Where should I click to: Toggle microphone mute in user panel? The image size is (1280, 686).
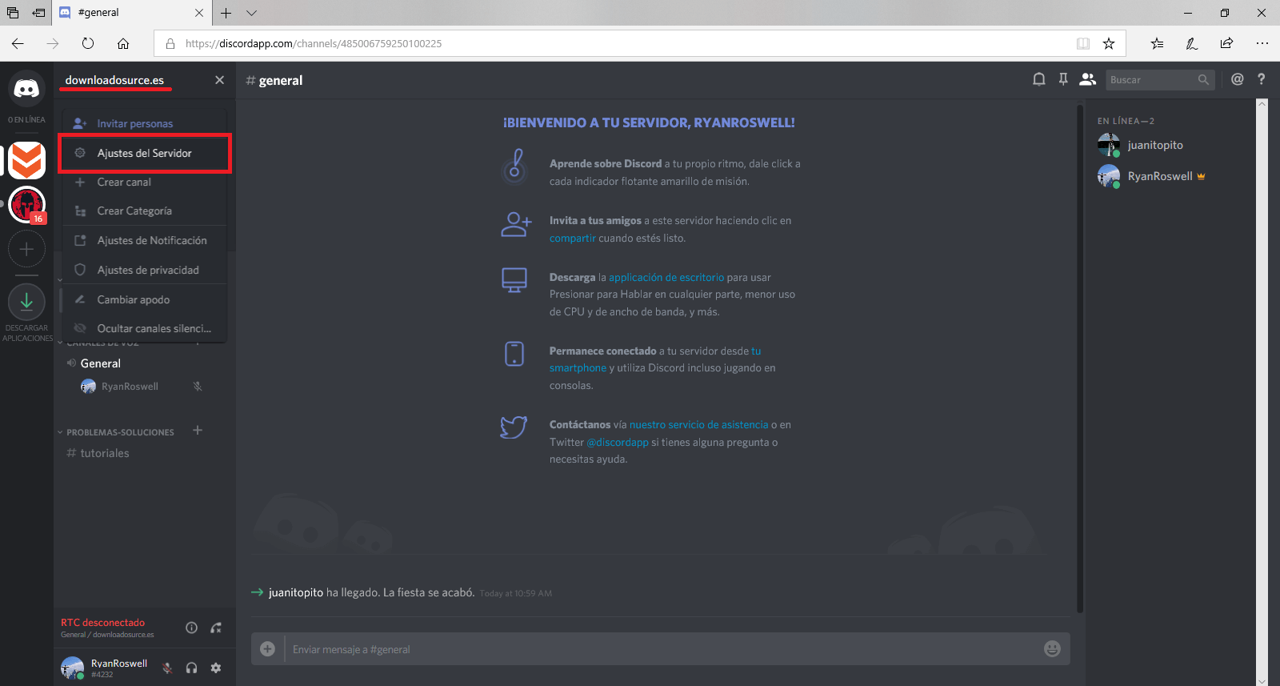(x=167, y=668)
